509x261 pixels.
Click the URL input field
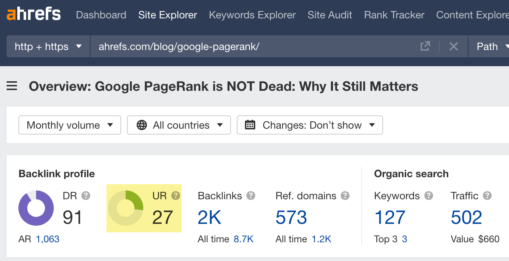point(254,47)
